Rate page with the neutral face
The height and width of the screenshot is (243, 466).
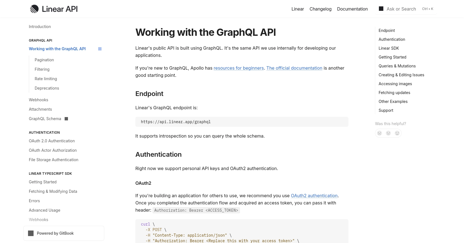[388, 133]
